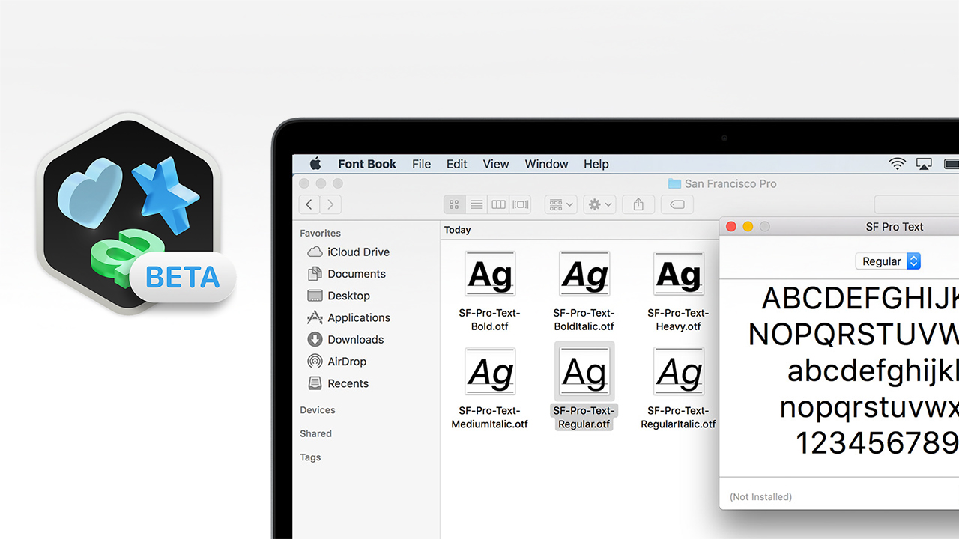Select SF-Pro-Text-Regular.otf file icon

pyautogui.click(x=584, y=371)
